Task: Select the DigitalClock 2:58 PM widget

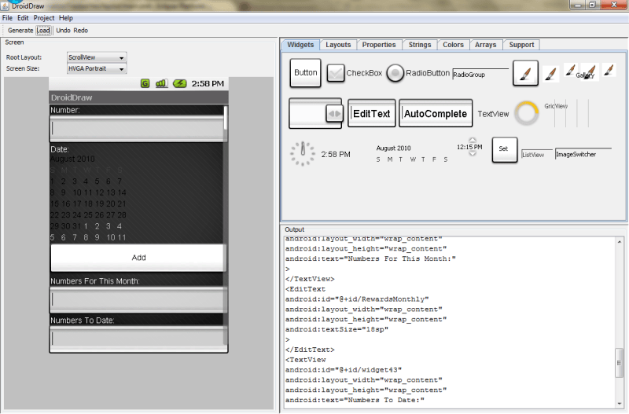Action: (336, 154)
